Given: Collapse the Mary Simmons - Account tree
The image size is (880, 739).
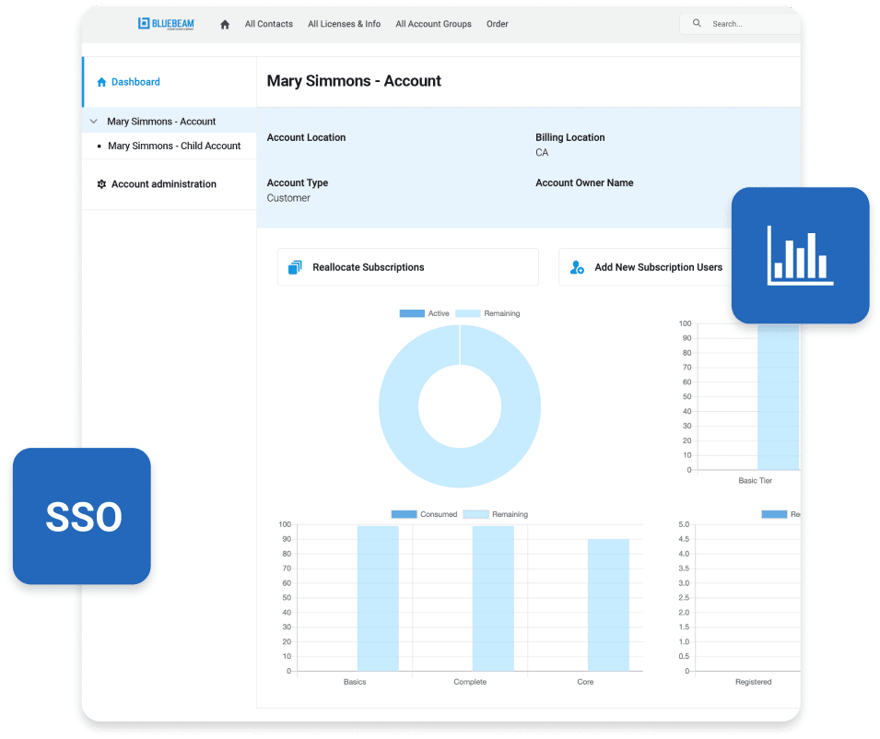Looking at the screenshot, I should (93, 121).
